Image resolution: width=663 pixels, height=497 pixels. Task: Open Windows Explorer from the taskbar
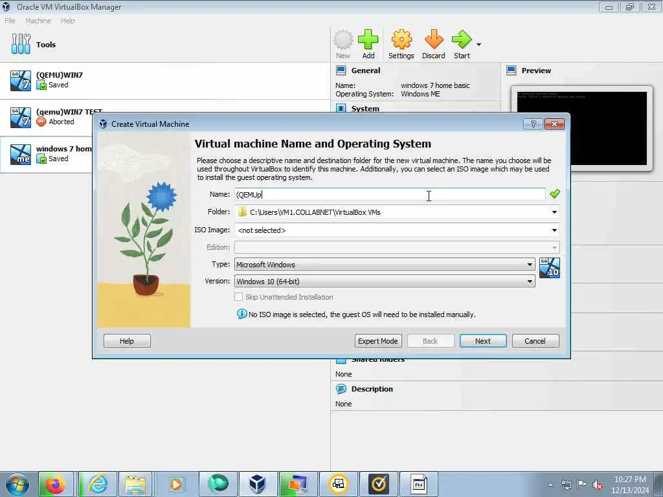click(135, 484)
